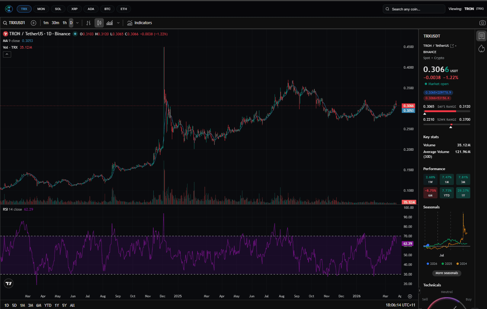The image size is (487, 309).
Task: Open the time axis settings gear icon
Action: (x=410, y=296)
